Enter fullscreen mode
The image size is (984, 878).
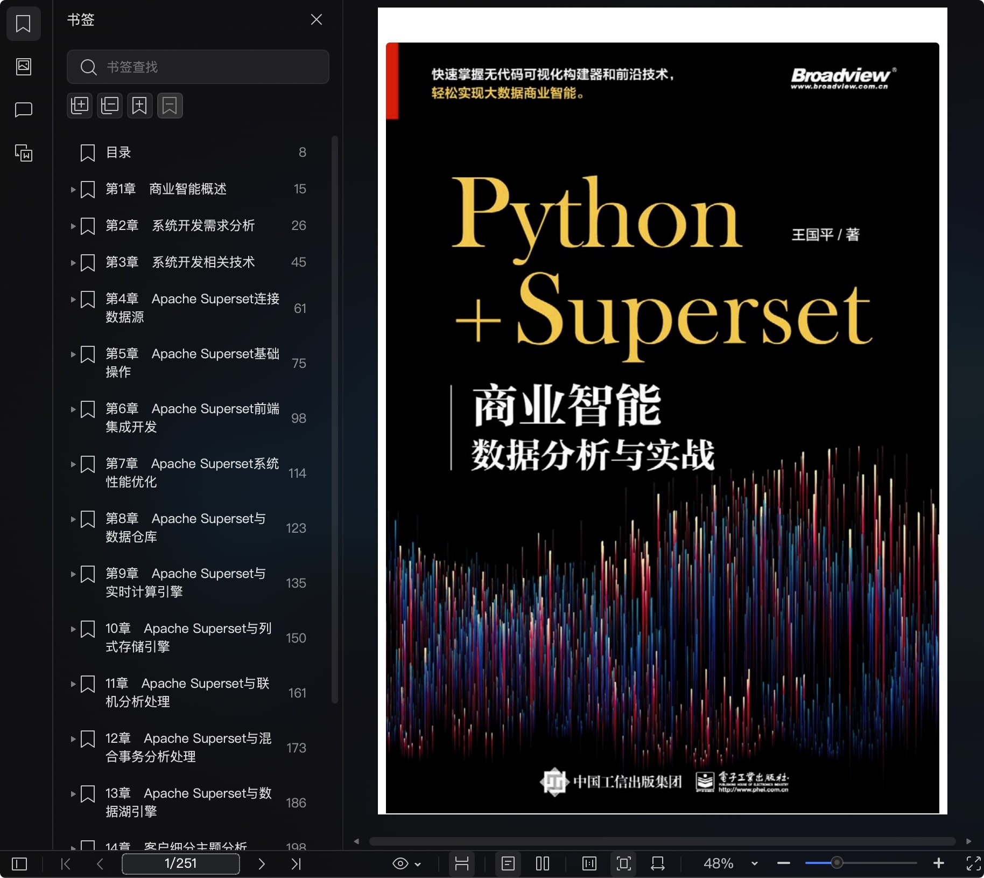pos(973,863)
